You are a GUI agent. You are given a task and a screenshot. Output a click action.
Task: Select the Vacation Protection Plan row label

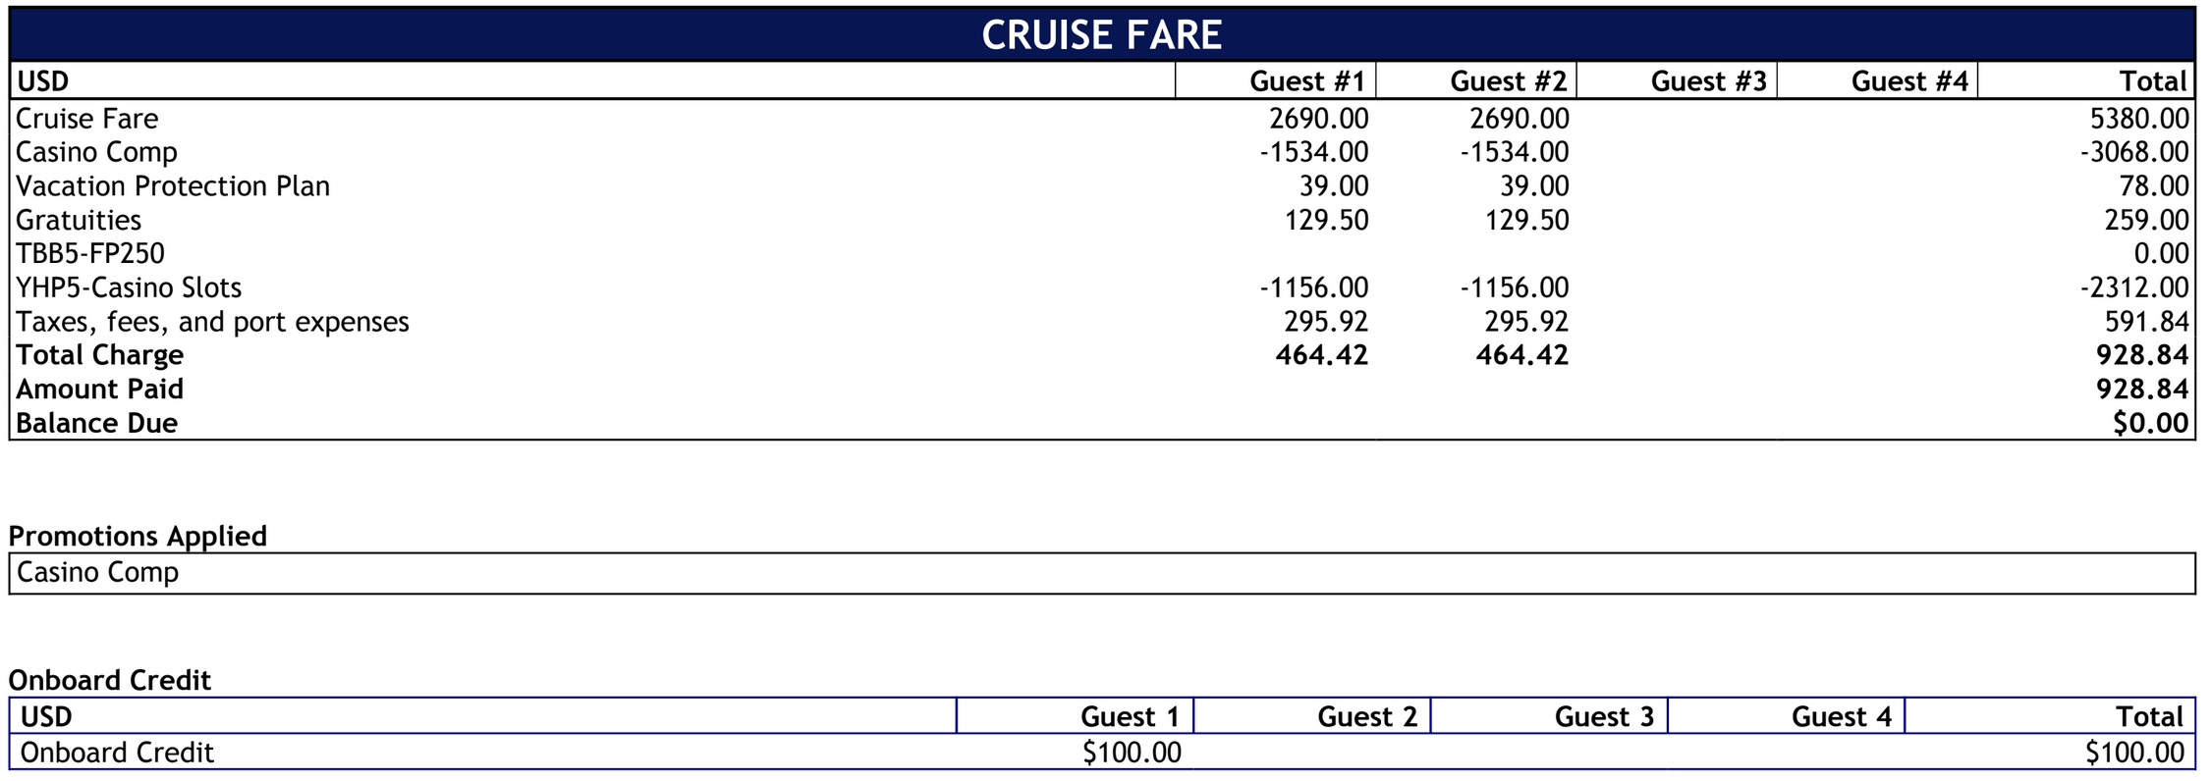click(173, 186)
